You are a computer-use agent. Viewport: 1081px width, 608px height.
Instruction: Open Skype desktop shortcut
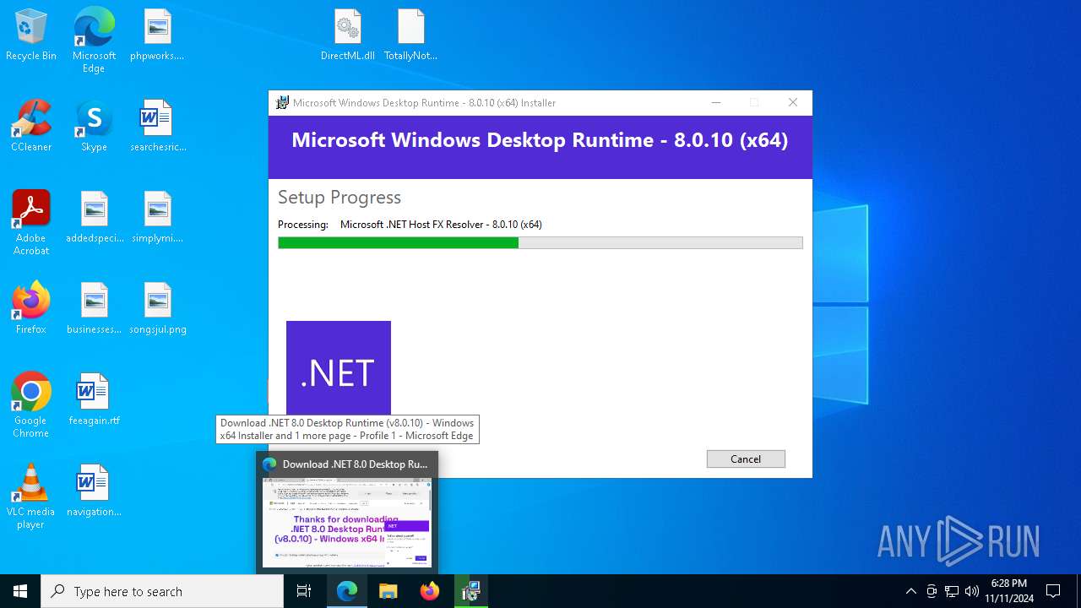pyautogui.click(x=94, y=127)
